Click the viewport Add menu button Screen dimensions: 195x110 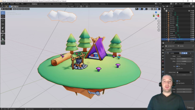[23, 9]
